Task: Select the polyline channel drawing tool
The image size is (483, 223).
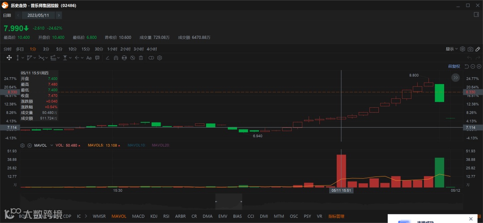Action: [30, 58]
